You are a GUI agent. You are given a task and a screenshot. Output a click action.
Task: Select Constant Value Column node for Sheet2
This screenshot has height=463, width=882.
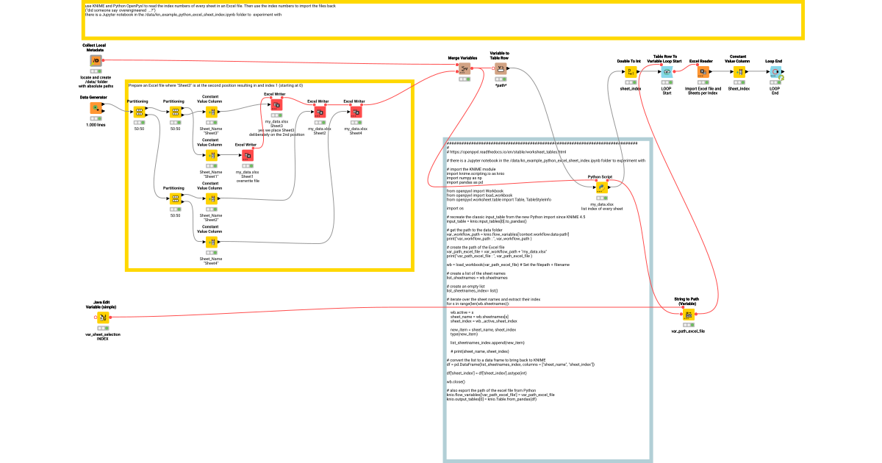[211, 198]
